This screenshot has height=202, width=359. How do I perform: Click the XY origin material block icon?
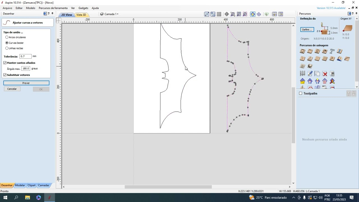point(347,28)
